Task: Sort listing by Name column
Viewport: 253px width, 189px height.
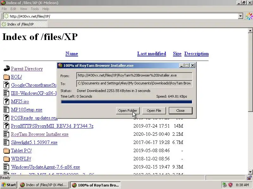Action: click(x=72, y=54)
